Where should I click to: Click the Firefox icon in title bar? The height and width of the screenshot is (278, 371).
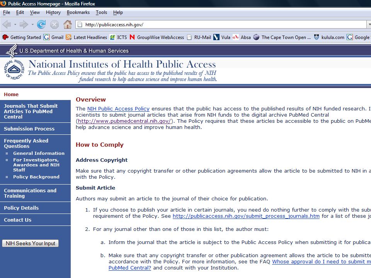3,3
